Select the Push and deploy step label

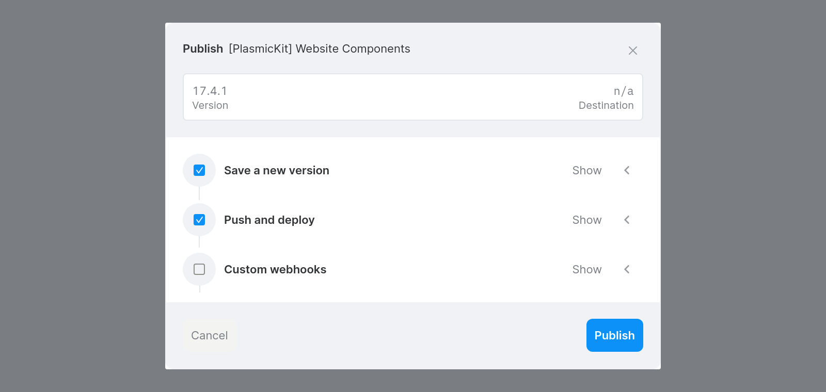tap(269, 220)
